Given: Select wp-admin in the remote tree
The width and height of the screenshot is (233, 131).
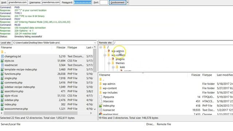Looking at the screenshot, I should [118, 51].
